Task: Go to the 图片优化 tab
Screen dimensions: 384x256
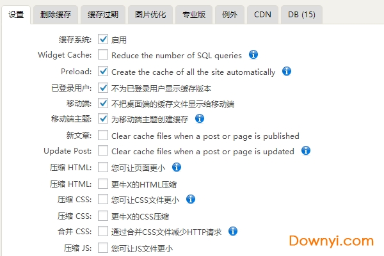Action: [150, 13]
